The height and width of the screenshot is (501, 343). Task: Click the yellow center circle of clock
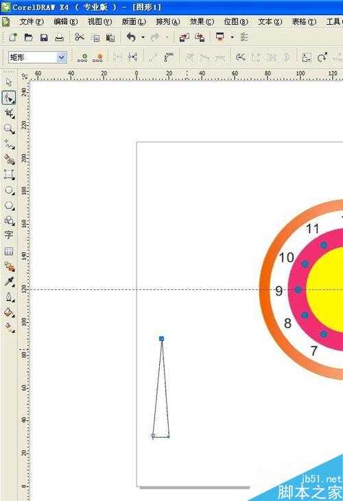point(326,289)
